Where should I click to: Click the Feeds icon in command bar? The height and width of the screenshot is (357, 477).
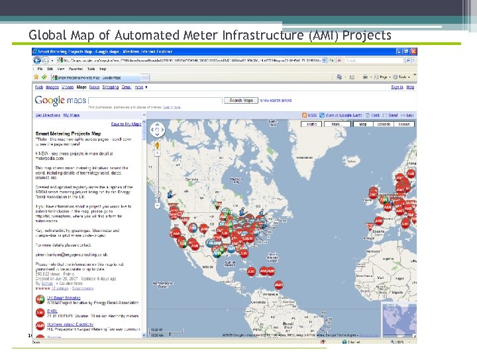352,77
